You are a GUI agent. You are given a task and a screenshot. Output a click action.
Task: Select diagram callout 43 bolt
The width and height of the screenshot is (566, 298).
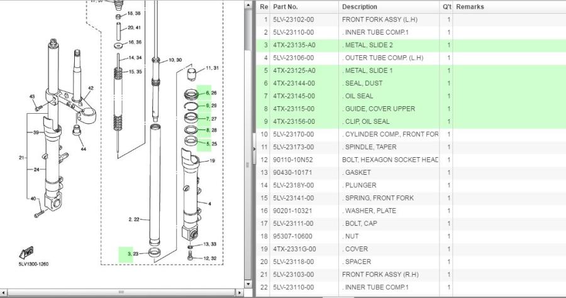pos(32,97)
